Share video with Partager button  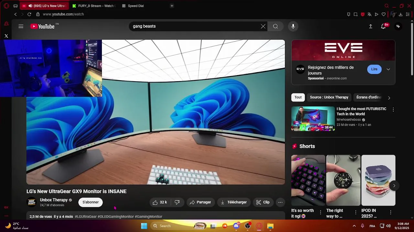[200, 202]
